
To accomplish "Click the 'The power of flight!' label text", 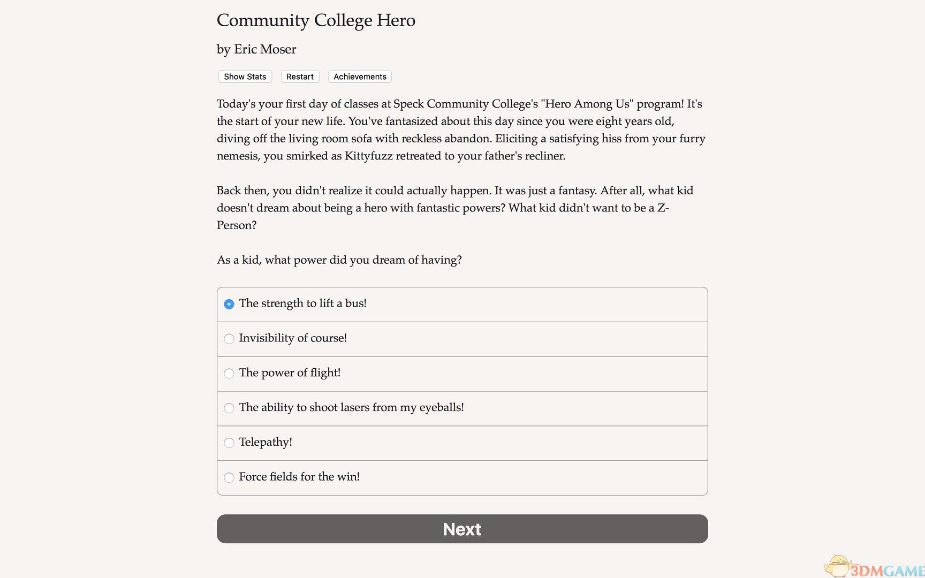I will [x=290, y=373].
